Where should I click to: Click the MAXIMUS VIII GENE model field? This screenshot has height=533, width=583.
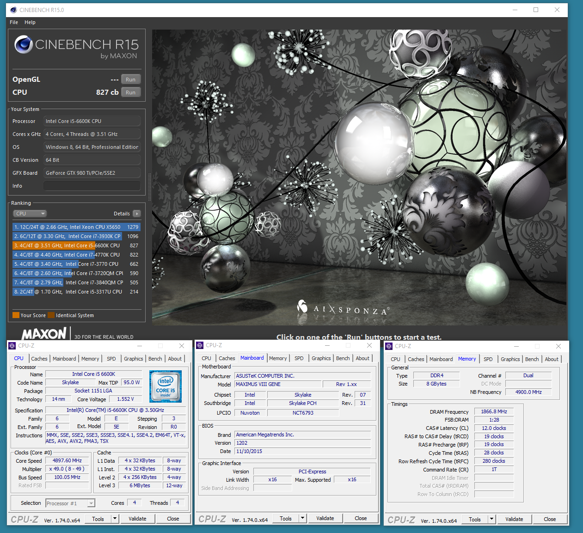278,384
